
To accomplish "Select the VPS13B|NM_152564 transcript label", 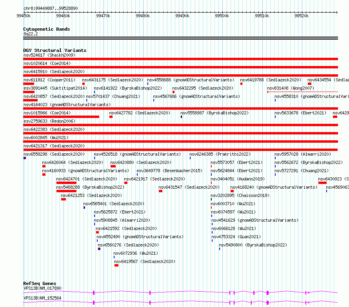I will pos(42,298).
